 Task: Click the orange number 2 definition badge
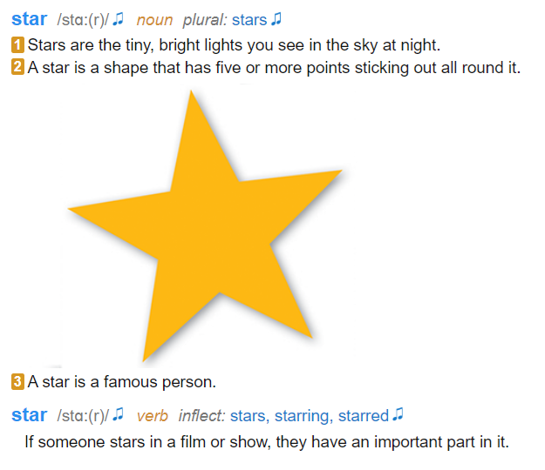(x=17, y=67)
